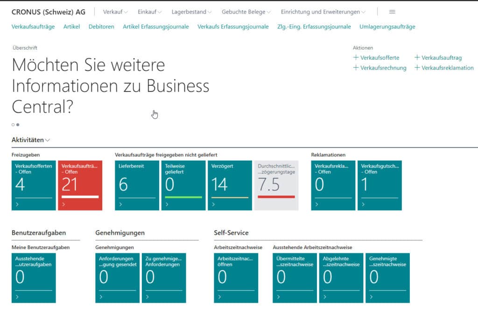Open the Lieferbereit tile showing 6

point(137,185)
